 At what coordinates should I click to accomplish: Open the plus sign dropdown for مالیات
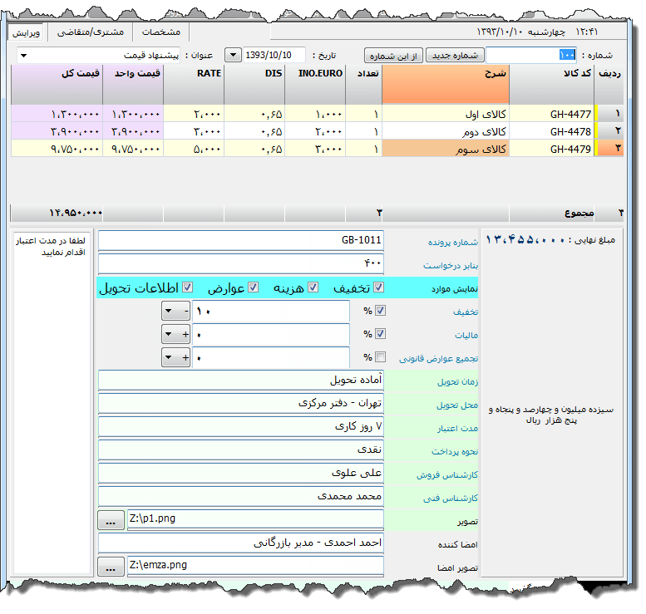tap(176, 334)
